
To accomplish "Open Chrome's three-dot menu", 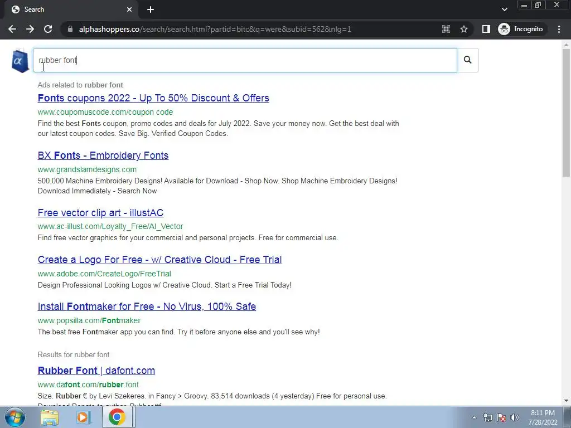I will click(559, 29).
